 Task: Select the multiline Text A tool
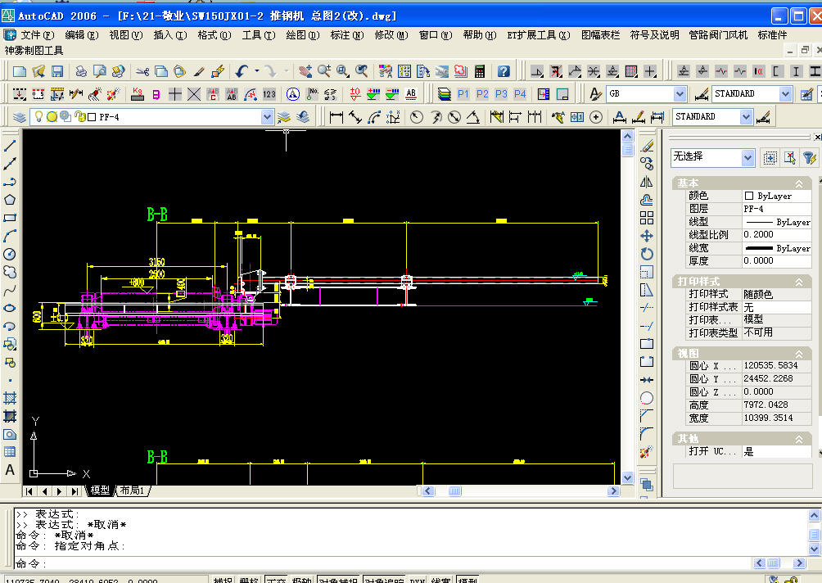(x=10, y=470)
